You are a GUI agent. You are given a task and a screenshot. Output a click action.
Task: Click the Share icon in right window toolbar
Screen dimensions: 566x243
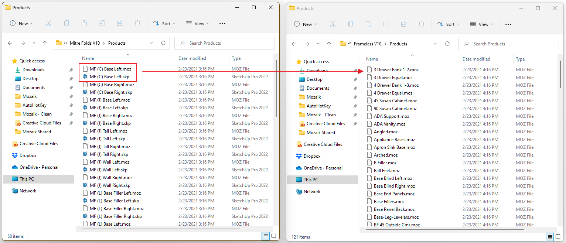pyautogui.click(x=404, y=24)
